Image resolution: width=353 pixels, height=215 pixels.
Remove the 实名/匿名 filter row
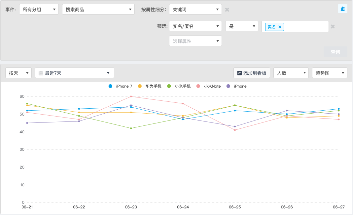tap(333, 26)
